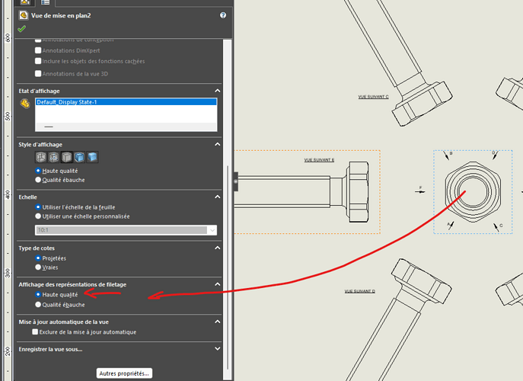523x381 pixels.
Task: Select Vraies dimension type
Action: click(x=39, y=267)
